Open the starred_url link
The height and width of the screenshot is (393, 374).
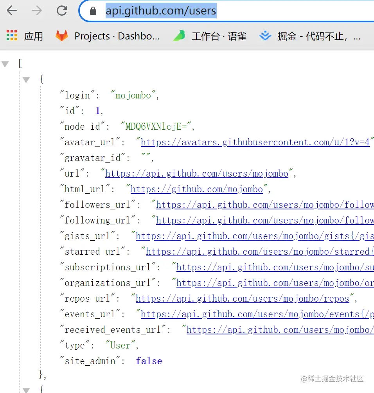pos(260,252)
